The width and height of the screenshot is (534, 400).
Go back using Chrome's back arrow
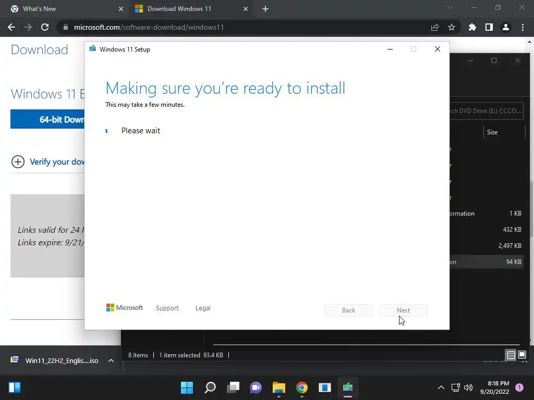click(11, 27)
